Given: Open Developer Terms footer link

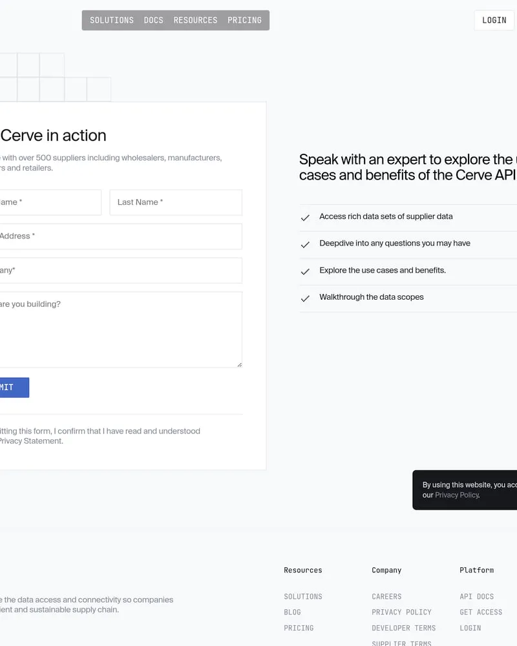Looking at the screenshot, I should (404, 628).
